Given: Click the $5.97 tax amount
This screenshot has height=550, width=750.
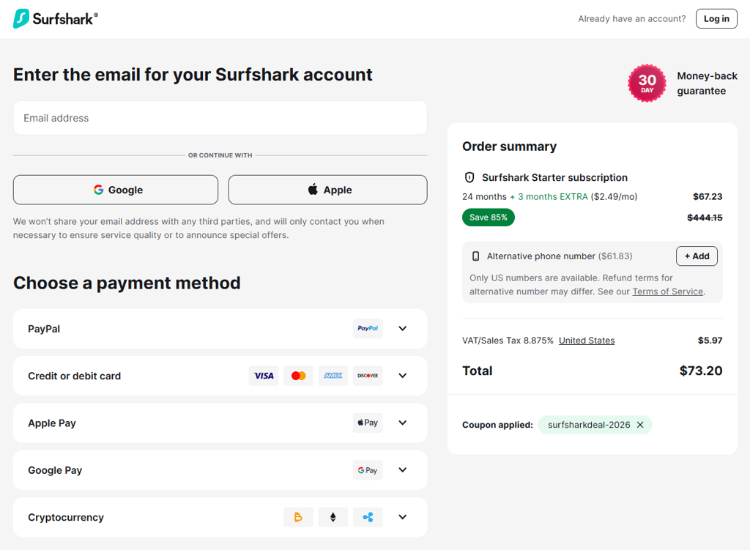Looking at the screenshot, I should (x=710, y=341).
